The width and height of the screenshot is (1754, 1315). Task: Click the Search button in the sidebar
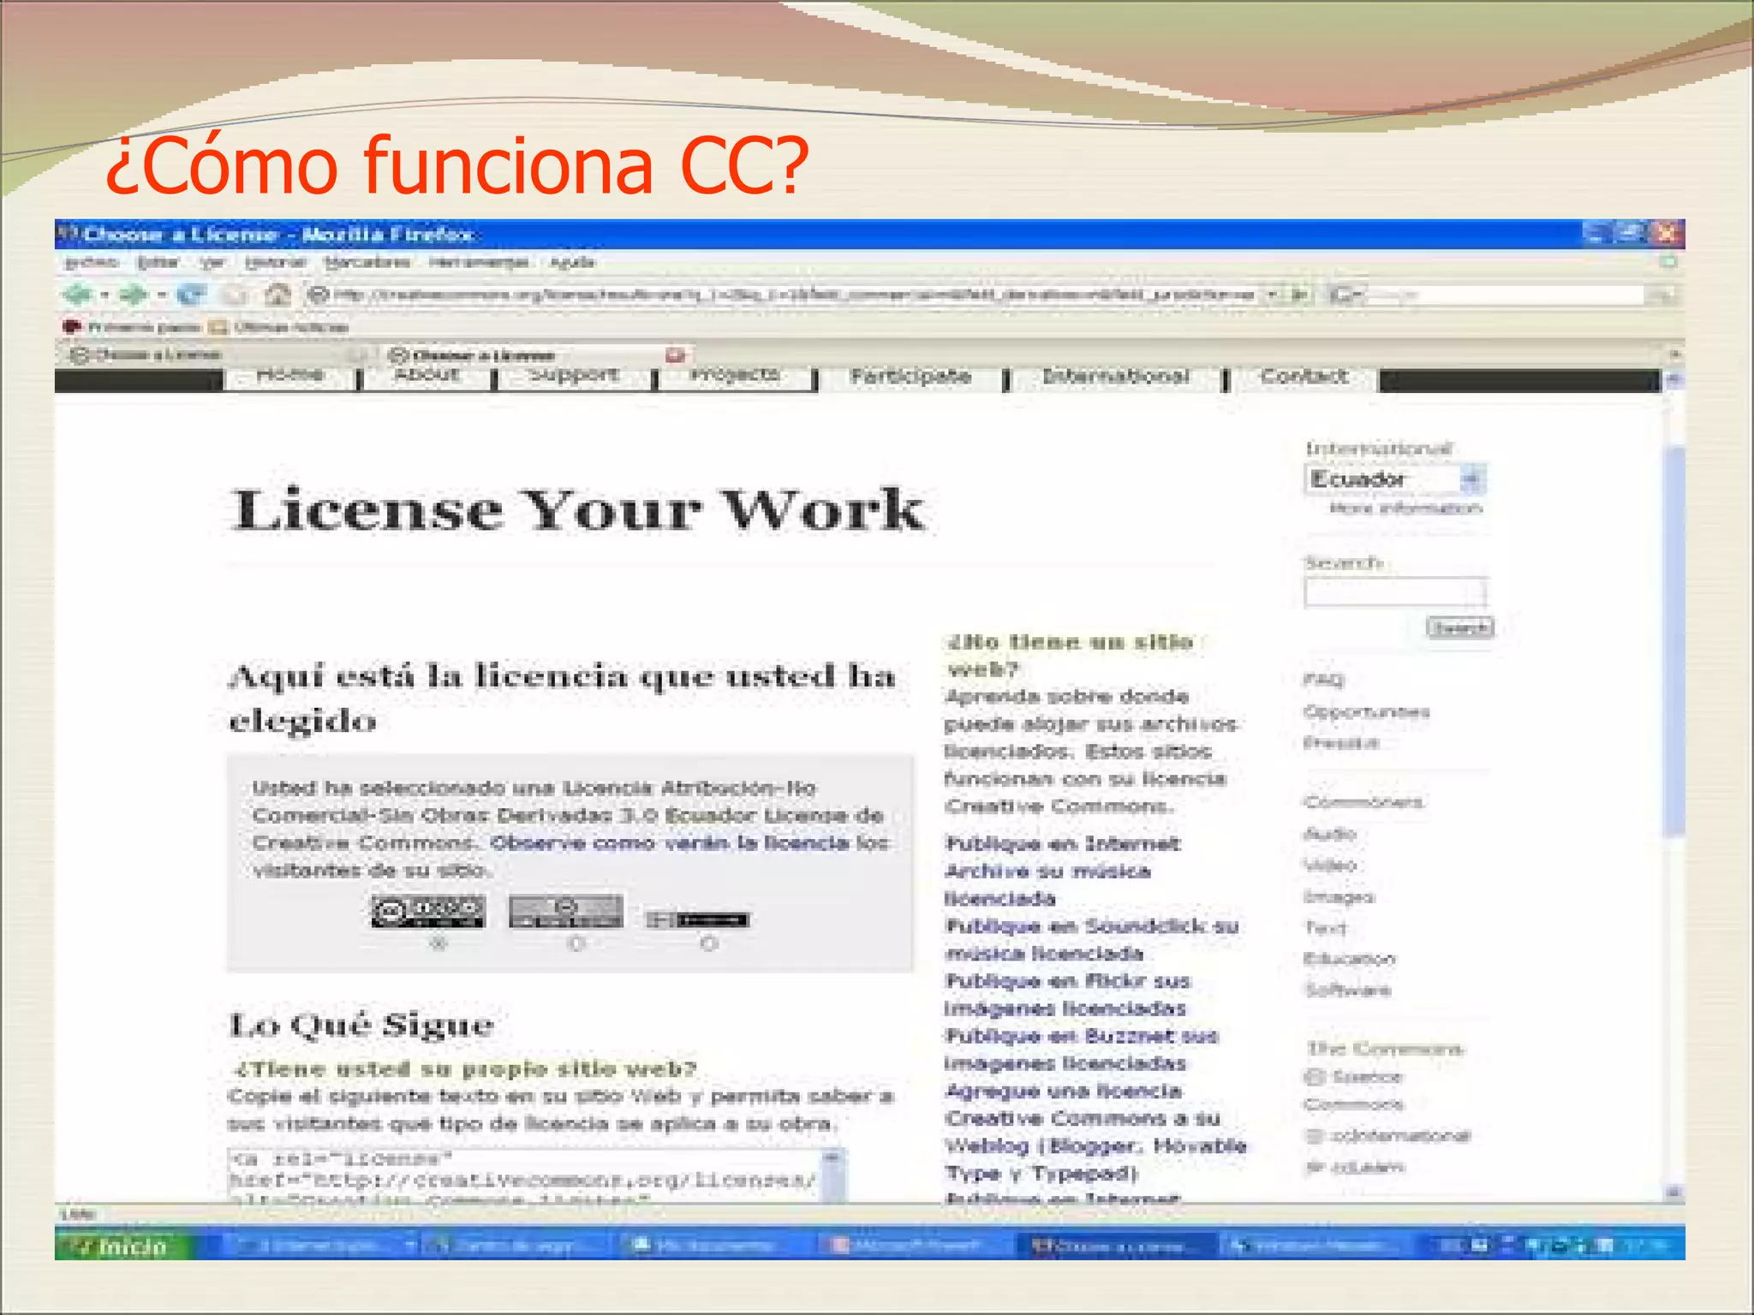[x=1459, y=628]
